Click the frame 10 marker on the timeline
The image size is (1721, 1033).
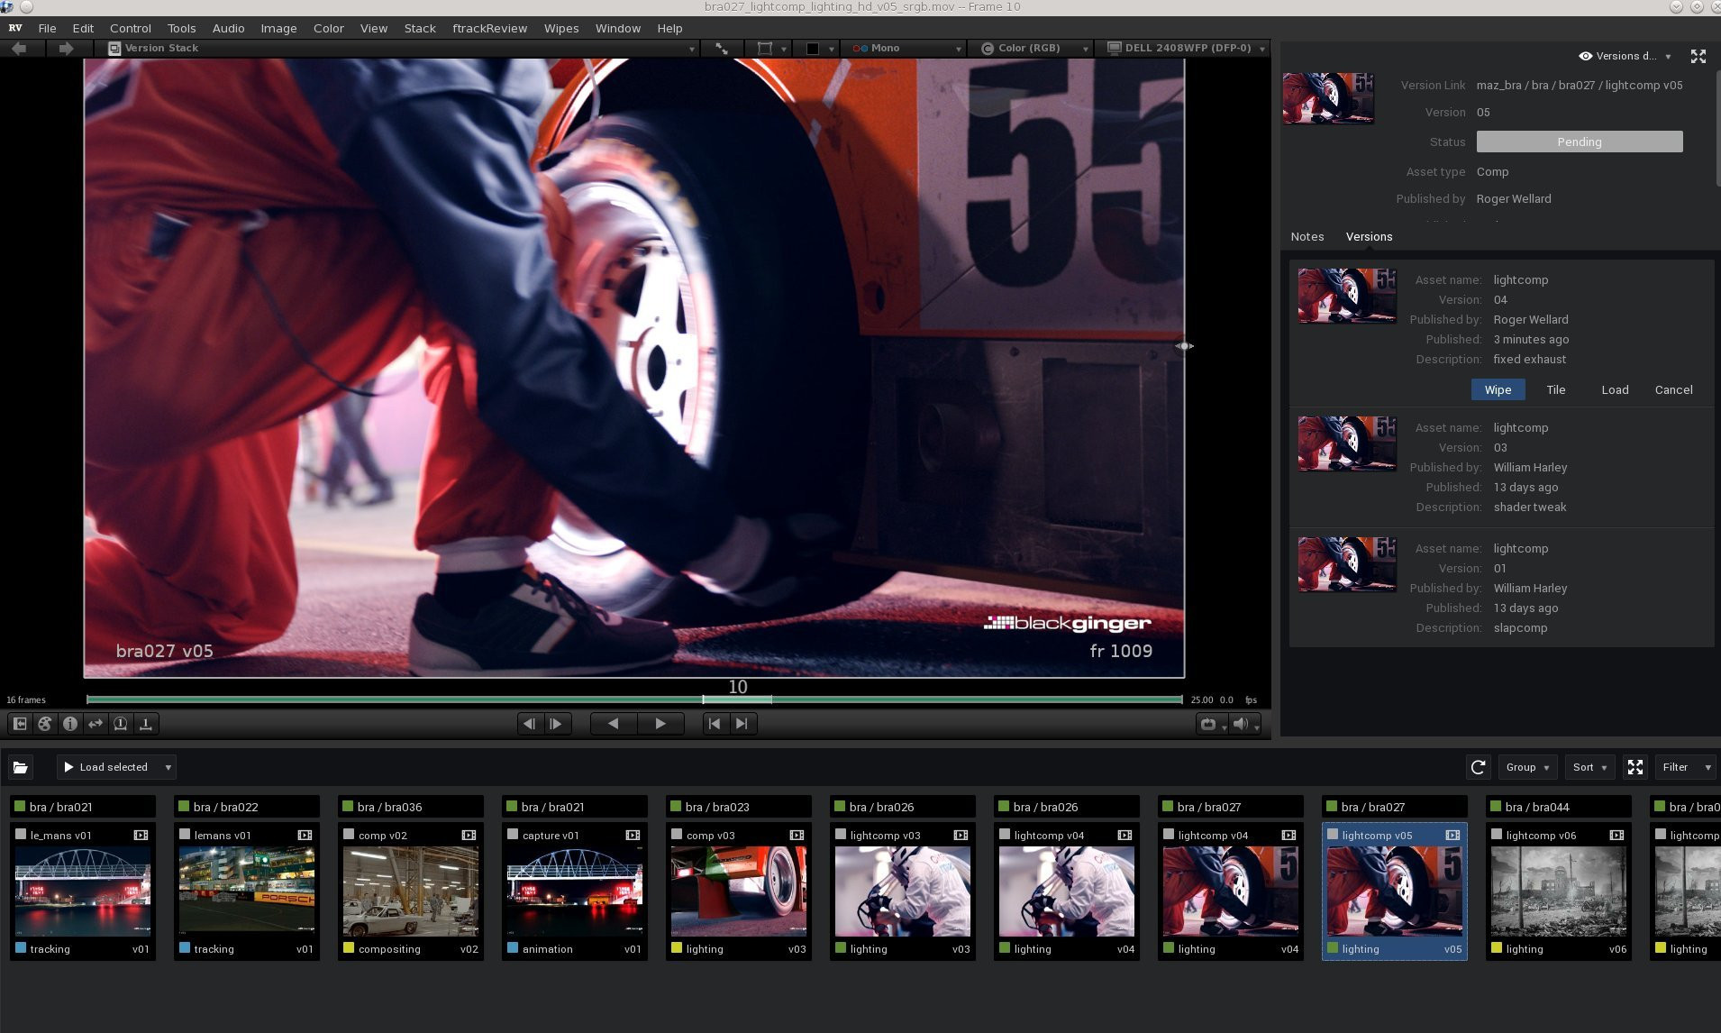pos(737,699)
